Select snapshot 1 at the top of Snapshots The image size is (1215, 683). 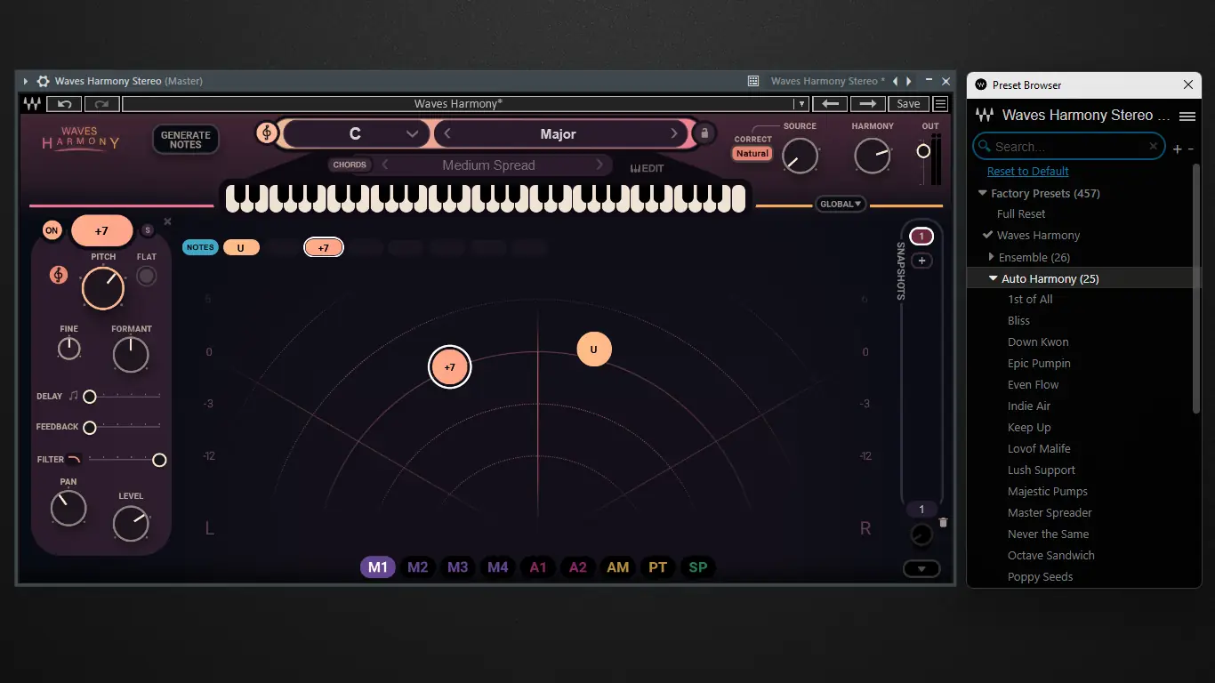[x=921, y=237]
